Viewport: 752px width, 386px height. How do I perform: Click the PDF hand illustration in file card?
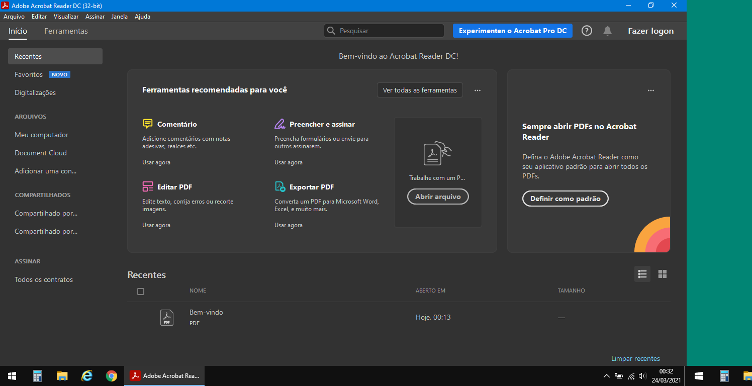point(437,153)
